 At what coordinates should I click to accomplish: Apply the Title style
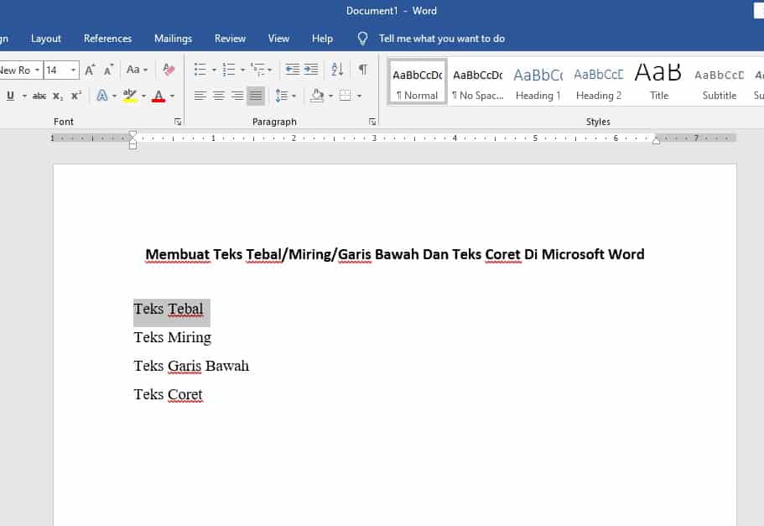pyautogui.click(x=659, y=82)
